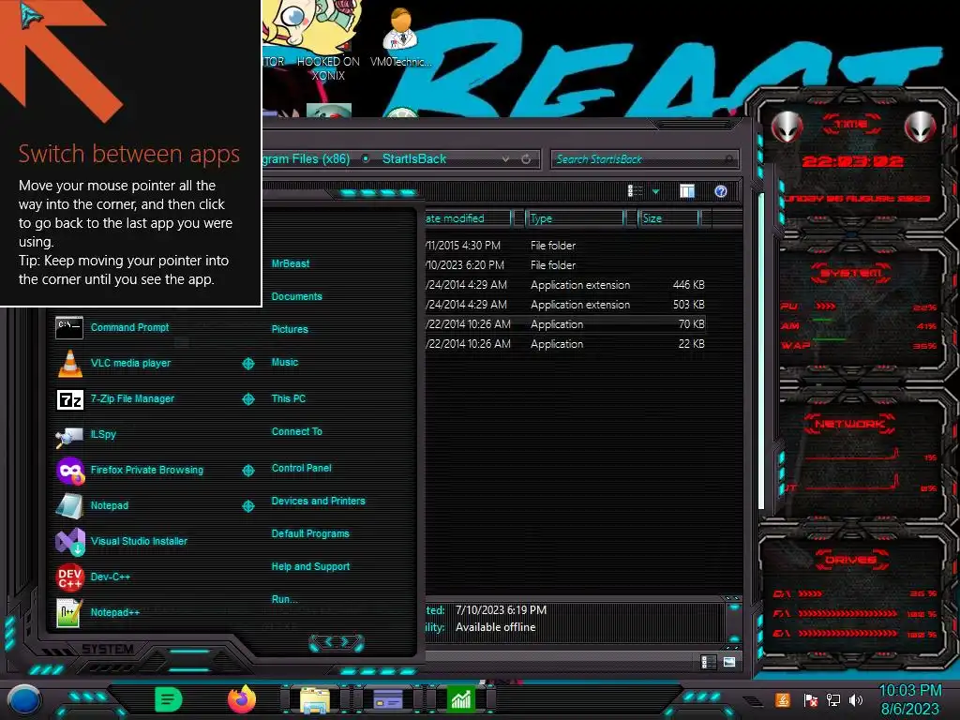Select row with 446 KB size
The width and height of the screenshot is (960, 720).
pos(565,285)
